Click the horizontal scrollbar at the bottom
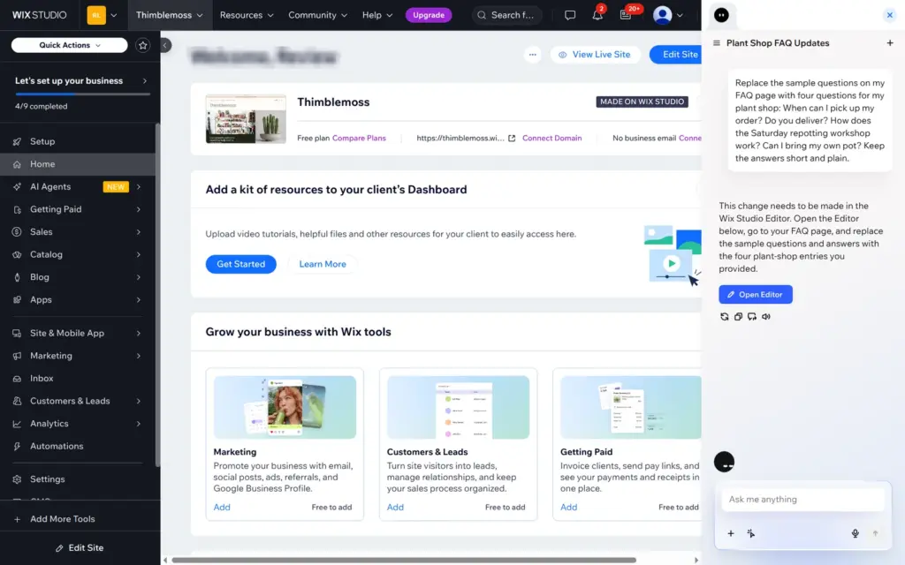This screenshot has height=565, width=905. 404,560
